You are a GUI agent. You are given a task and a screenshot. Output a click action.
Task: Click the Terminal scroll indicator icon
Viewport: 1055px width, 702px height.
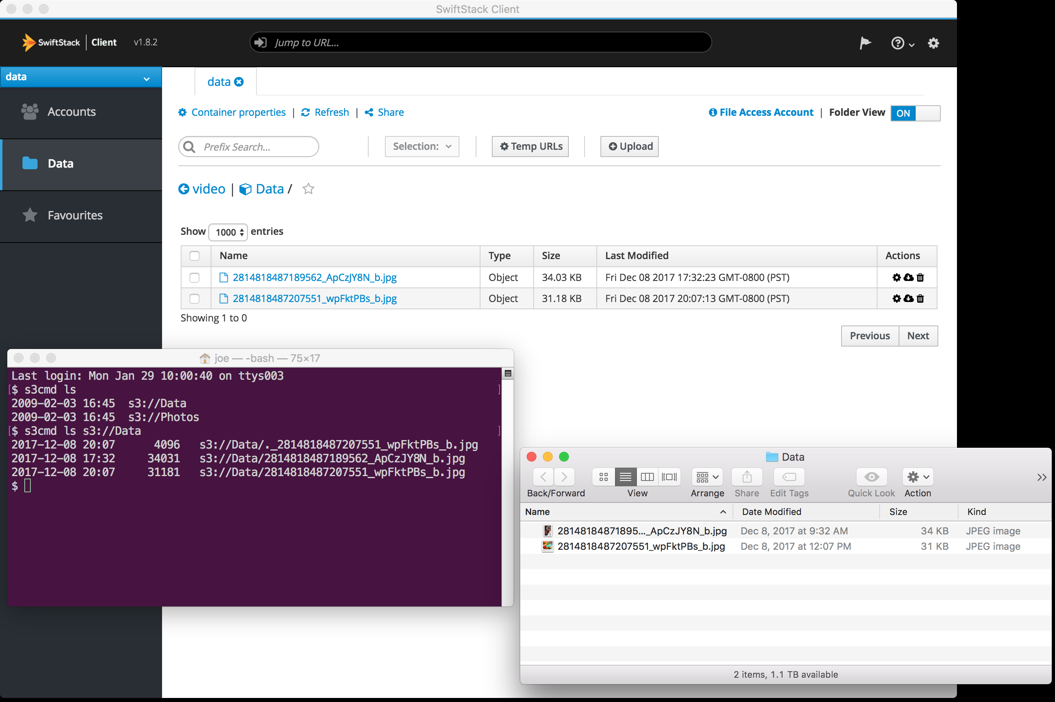[508, 373]
